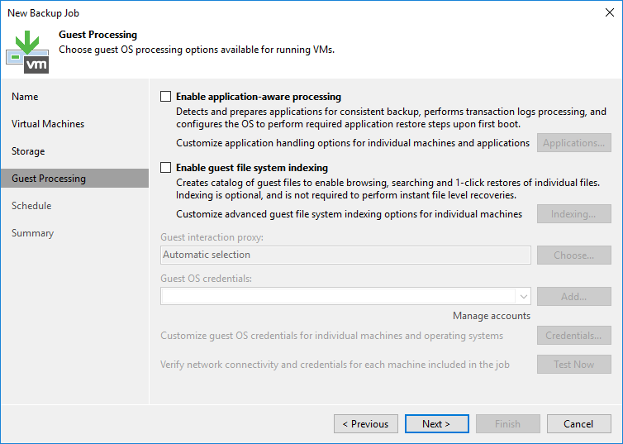Click the VM backup job icon in header
Viewport: 623px width, 444px height.
point(27,50)
